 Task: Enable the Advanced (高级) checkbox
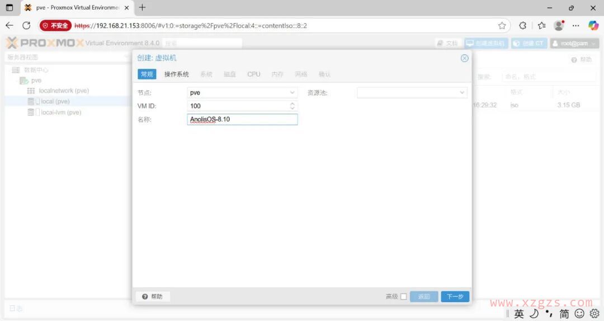tap(403, 297)
